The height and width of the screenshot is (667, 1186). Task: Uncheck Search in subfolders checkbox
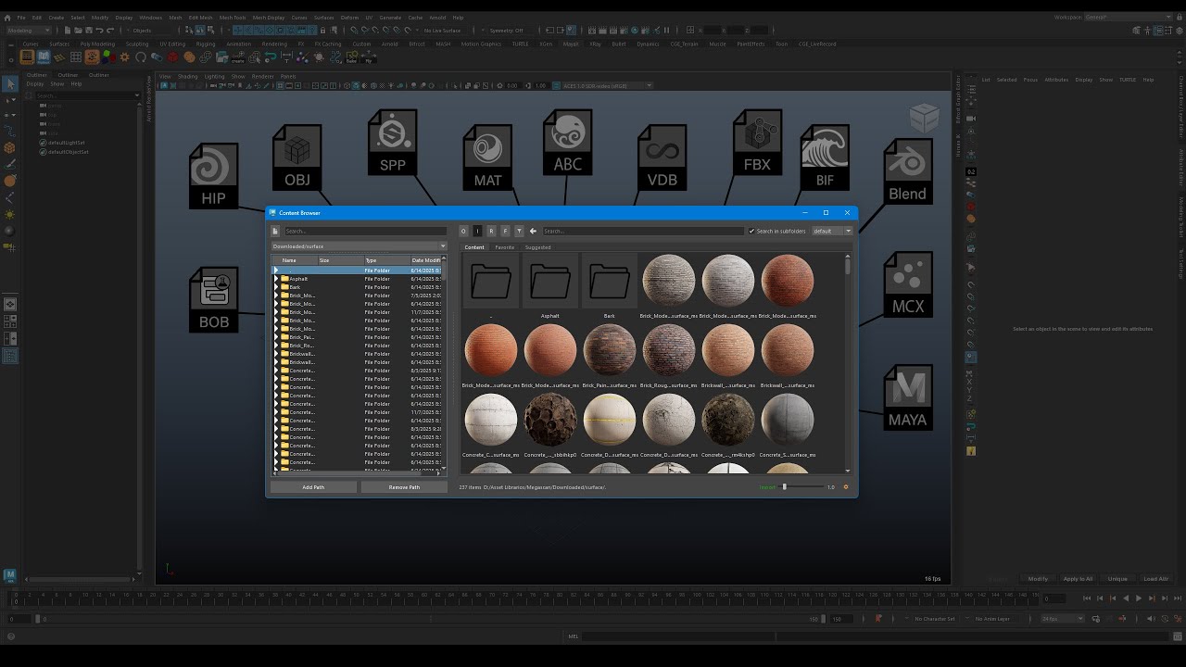point(751,231)
